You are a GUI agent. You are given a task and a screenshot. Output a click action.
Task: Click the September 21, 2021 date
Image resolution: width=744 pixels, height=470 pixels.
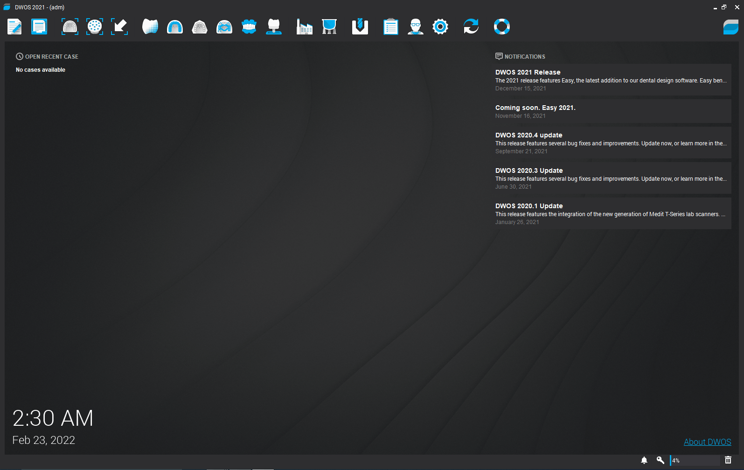click(521, 151)
